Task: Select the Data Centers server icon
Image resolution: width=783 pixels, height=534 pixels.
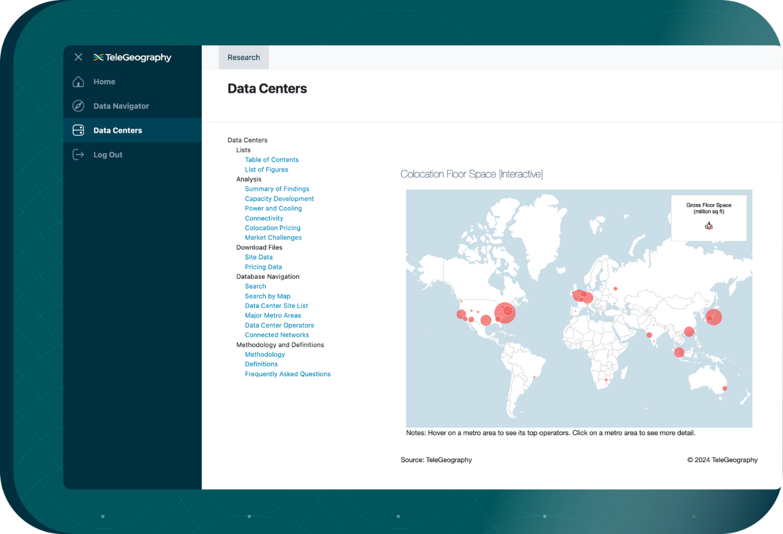Action: tap(79, 130)
